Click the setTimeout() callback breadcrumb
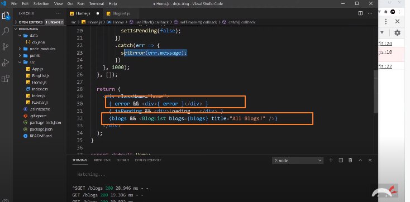The height and width of the screenshot is (202, 410). point(198,22)
